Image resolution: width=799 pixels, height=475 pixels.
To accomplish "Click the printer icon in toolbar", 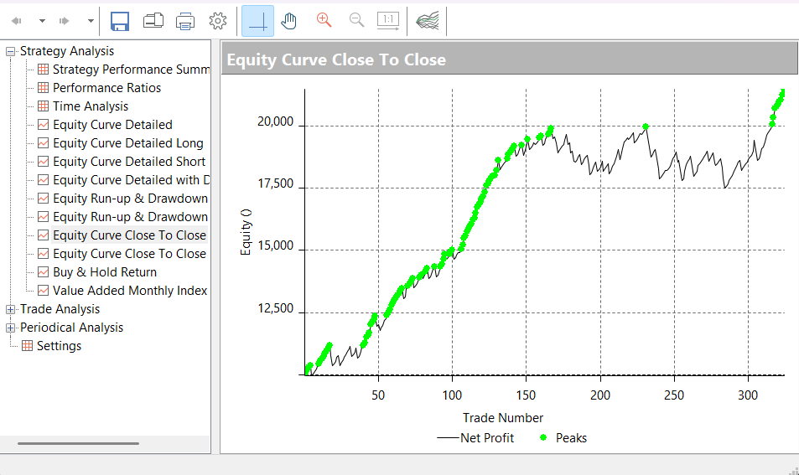I will pos(185,22).
